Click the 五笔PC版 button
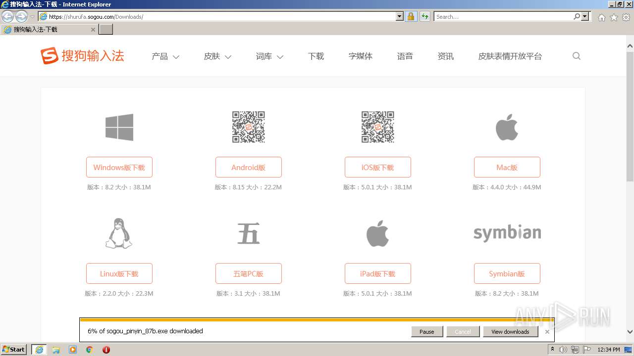This screenshot has width=634, height=356. [x=249, y=273]
